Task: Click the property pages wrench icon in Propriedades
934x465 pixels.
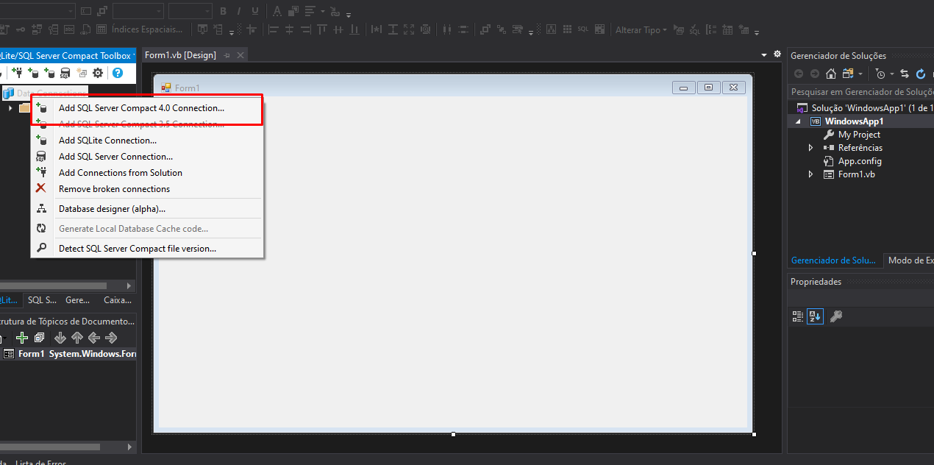Action: pos(835,316)
